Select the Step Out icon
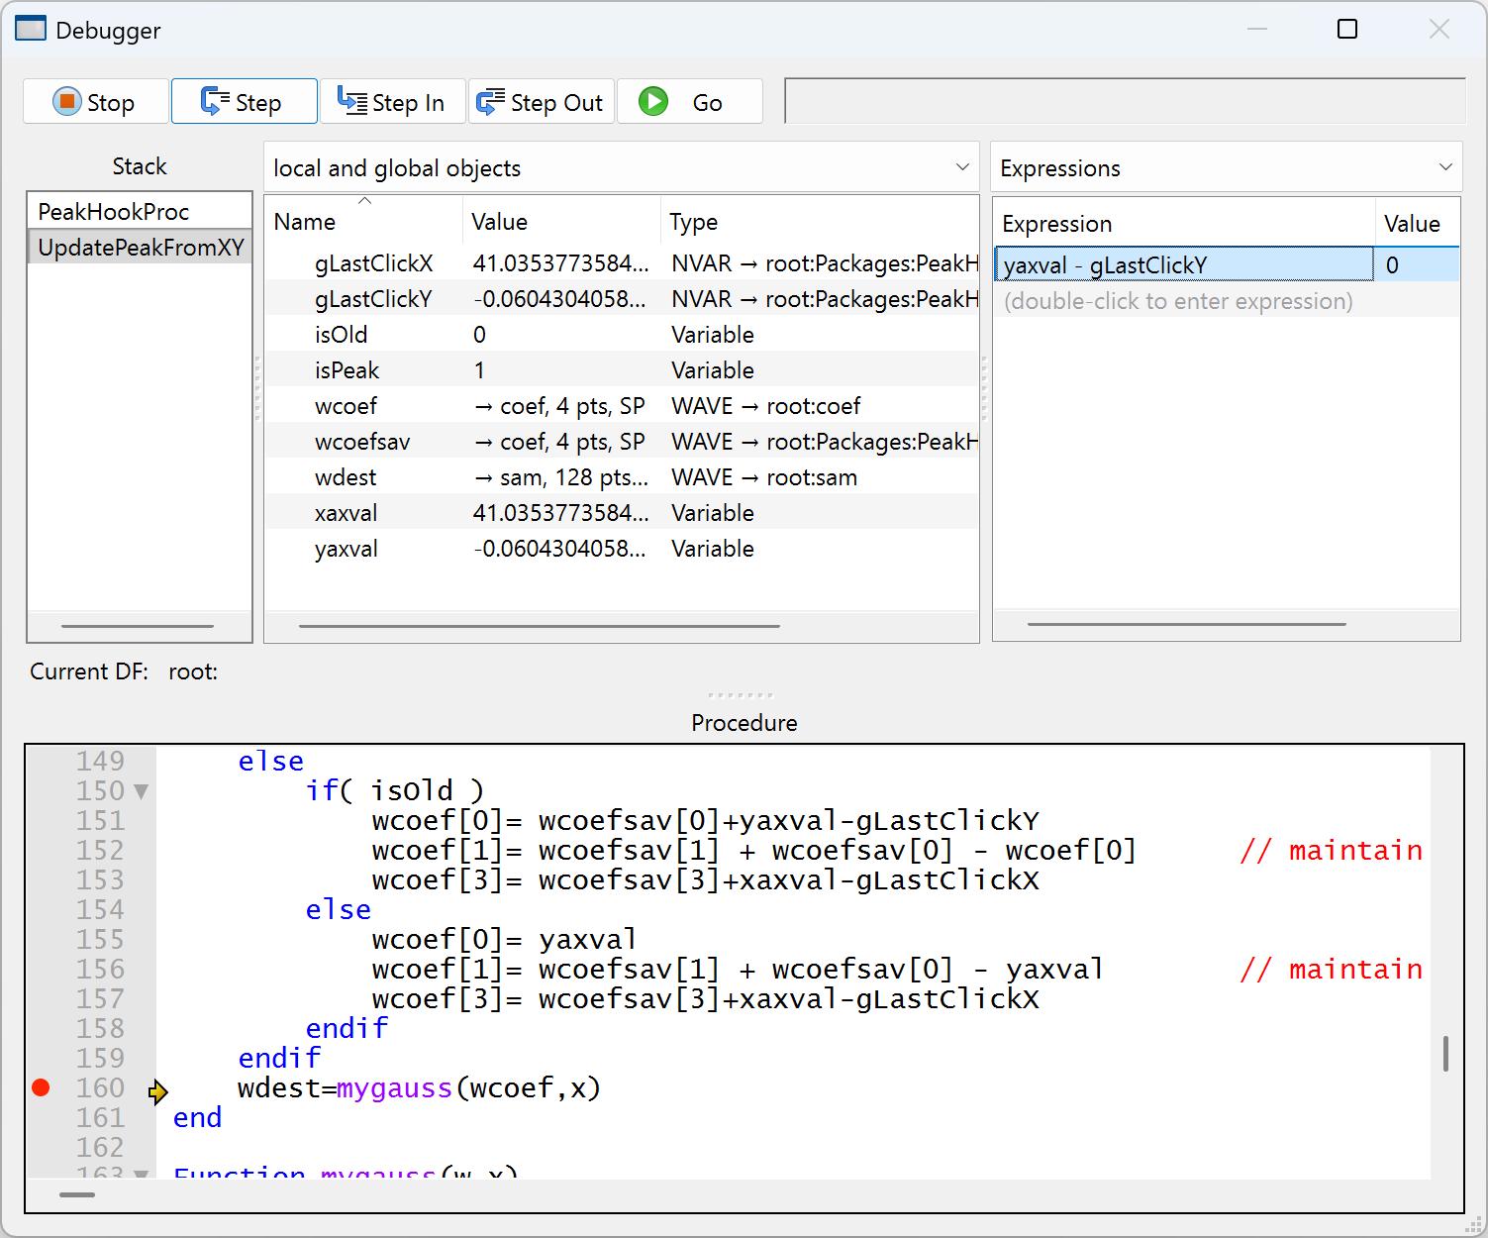The image size is (1488, 1238). point(492,100)
